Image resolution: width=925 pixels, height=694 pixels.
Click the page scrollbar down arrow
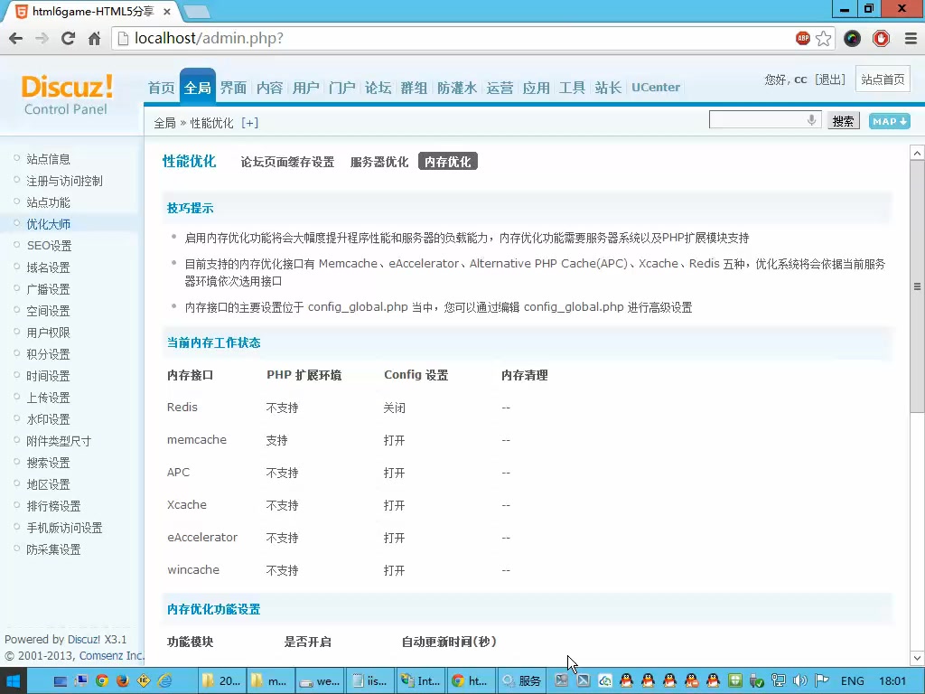[917, 658]
